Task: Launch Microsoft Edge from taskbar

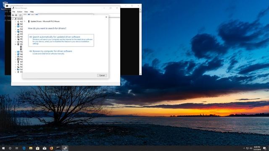Action: [24, 148]
